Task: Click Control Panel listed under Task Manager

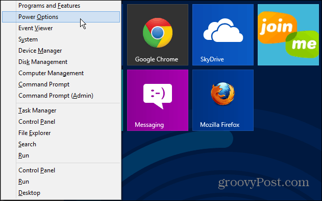Action: coord(61,122)
